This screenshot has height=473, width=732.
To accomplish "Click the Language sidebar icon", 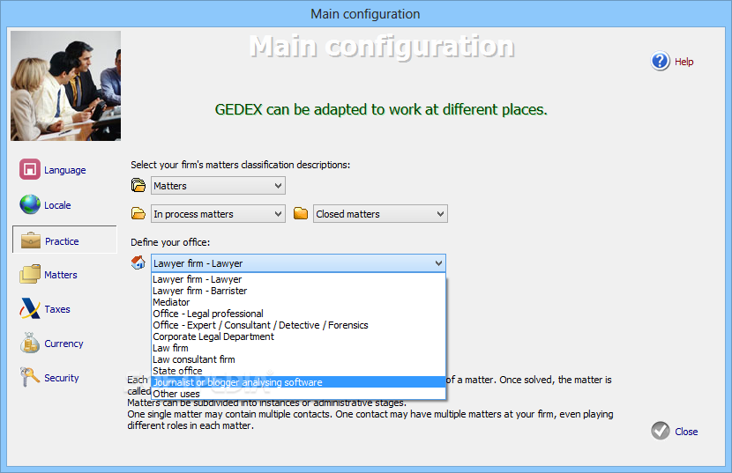I will (x=30, y=169).
